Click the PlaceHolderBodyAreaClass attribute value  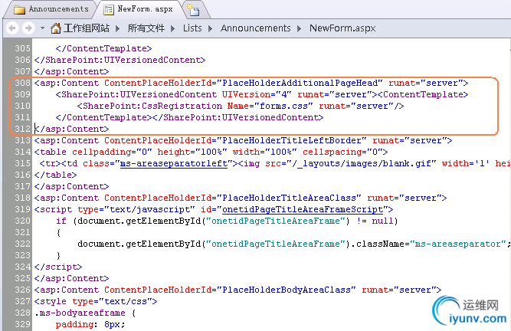pos(286,290)
